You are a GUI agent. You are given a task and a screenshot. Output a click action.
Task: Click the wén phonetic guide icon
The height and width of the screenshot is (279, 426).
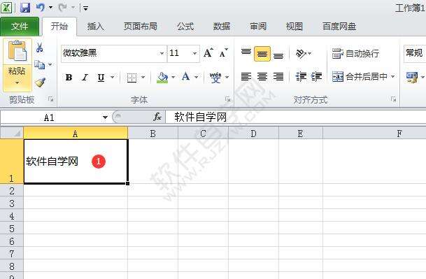coord(215,78)
